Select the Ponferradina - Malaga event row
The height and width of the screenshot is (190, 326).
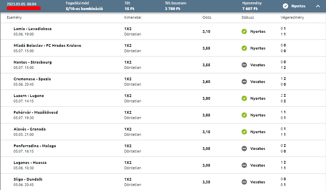click(163, 149)
